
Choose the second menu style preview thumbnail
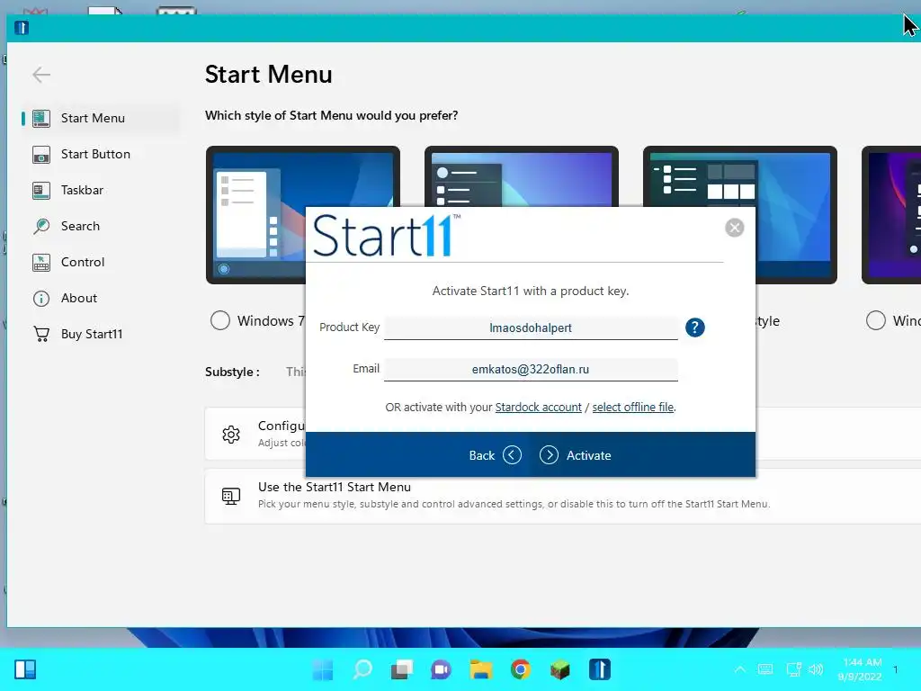point(522,176)
